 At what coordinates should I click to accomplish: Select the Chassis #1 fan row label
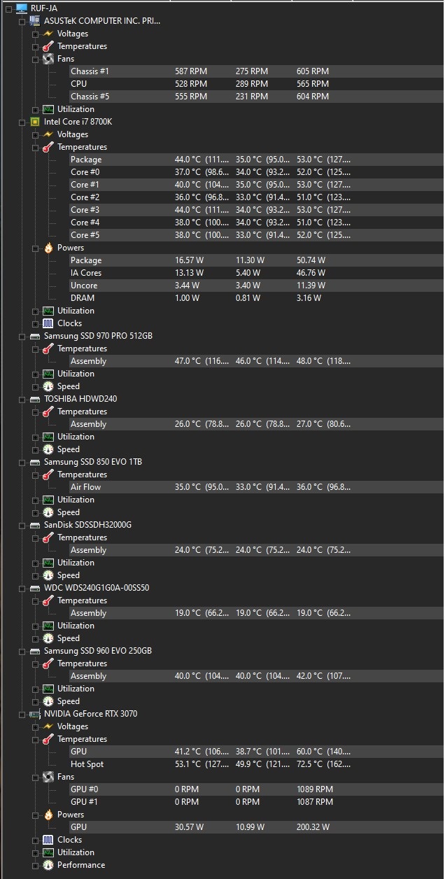tap(90, 71)
